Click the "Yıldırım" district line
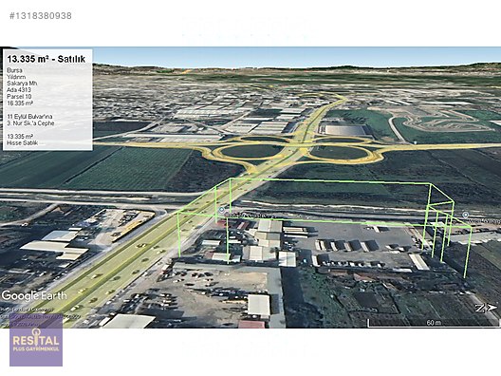Viewport: 501px width, 376px height. pos(16,77)
